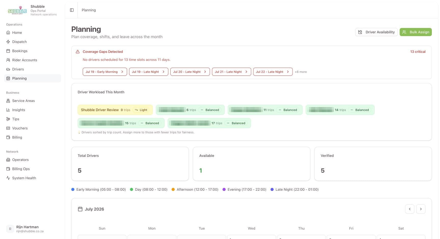The width and height of the screenshot is (440, 239).
Task: Click the Early Morning blue legend dot
Action: tap(73, 189)
